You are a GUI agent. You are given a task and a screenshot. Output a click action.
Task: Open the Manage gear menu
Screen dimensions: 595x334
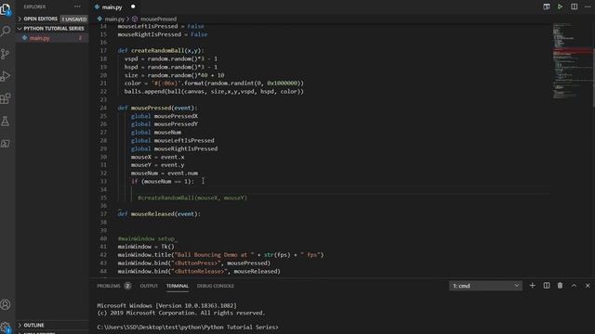point(6,327)
